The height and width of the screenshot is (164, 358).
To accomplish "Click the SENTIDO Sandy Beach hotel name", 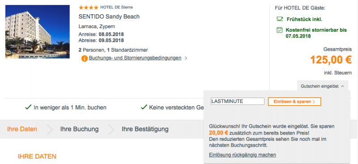I will coord(109,16).
